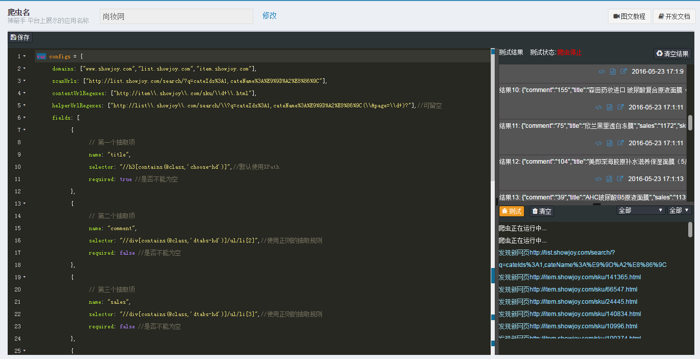Open source view icon for 结果10
700x359 pixels.
(x=599, y=107)
